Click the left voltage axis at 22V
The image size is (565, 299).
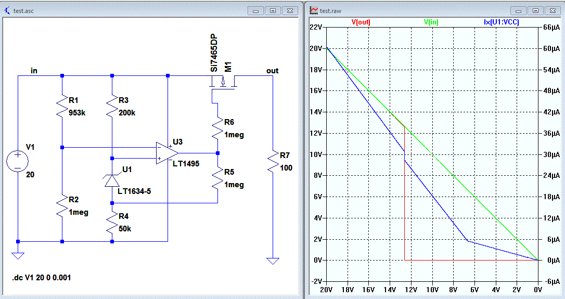(316, 28)
